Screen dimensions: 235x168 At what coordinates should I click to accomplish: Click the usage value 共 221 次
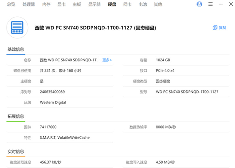click(x=61, y=70)
